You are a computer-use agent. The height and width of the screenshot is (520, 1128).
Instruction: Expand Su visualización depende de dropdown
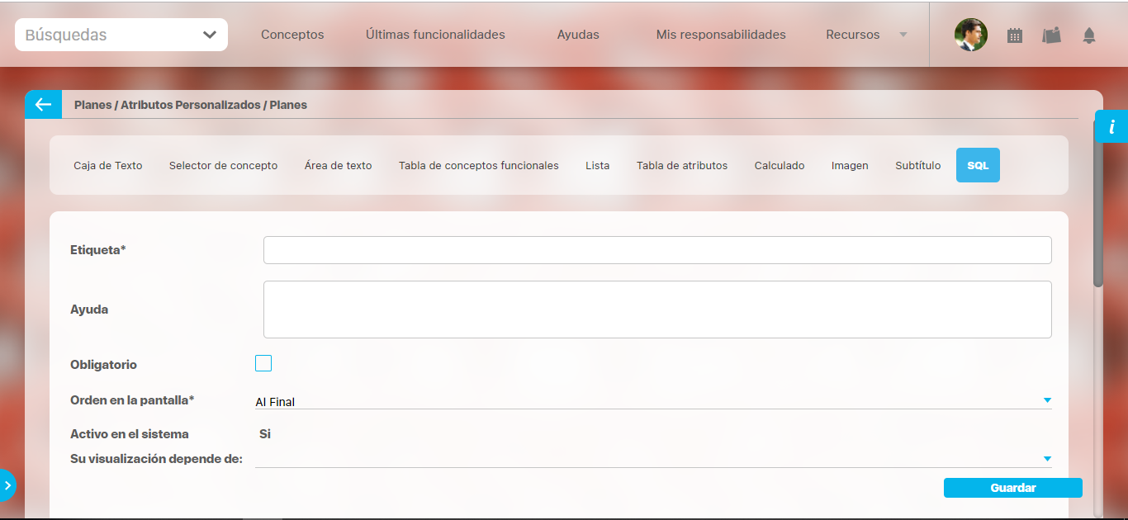[652, 459]
